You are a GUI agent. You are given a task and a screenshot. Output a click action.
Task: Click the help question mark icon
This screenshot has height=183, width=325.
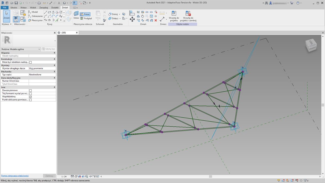pyautogui.click(x=298, y=3)
